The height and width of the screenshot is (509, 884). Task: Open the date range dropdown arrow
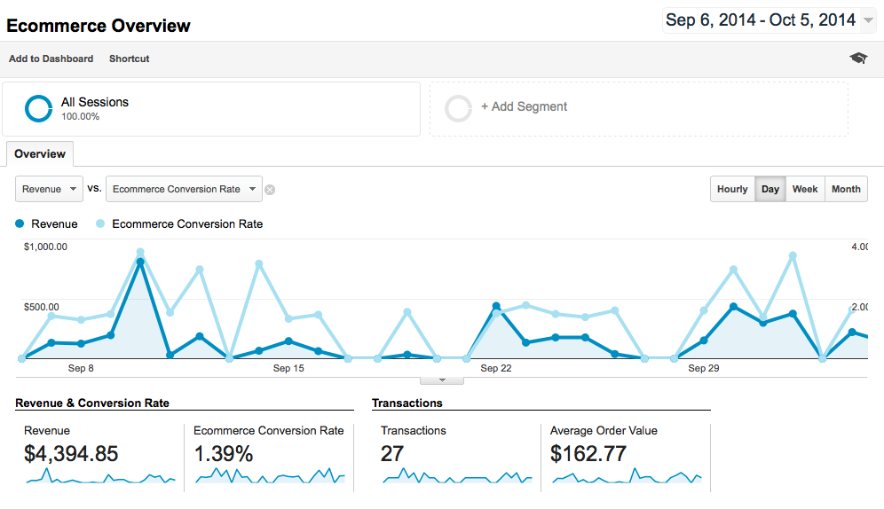869,20
